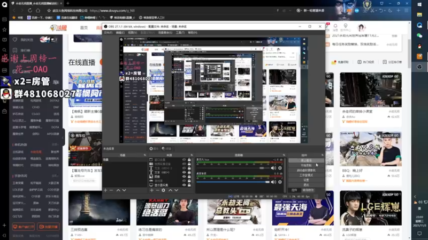Click the douyu.com address bar URL
This screenshot has width=428, height=240.
(x=112, y=11)
